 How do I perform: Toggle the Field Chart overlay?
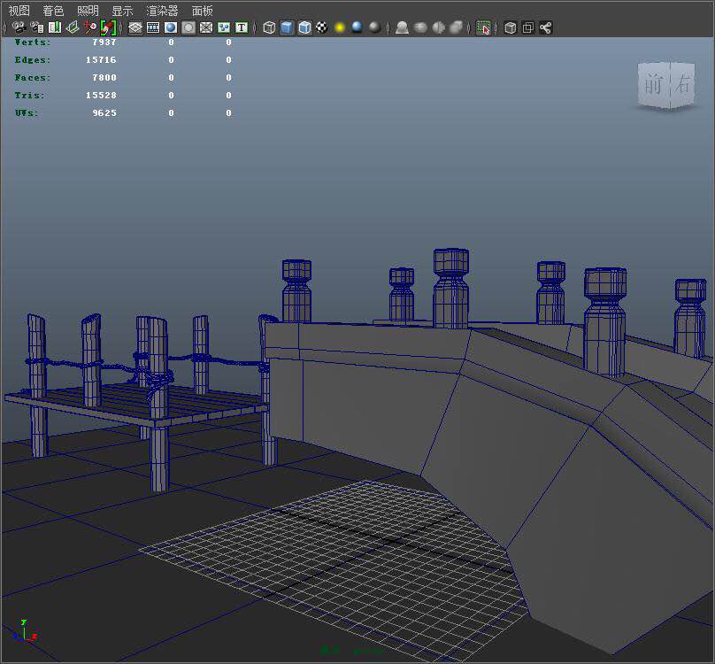206,27
